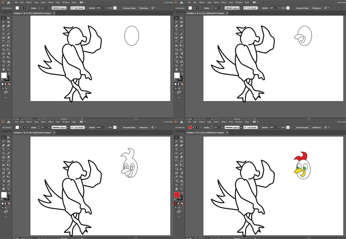Image resolution: width=346 pixels, height=239 pixels.
Task: Click Preferences in the plain-oval window
Action: (x=143, y=8)
